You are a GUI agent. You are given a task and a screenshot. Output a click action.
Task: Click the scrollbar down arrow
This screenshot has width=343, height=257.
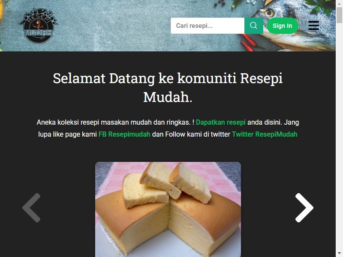339,253
